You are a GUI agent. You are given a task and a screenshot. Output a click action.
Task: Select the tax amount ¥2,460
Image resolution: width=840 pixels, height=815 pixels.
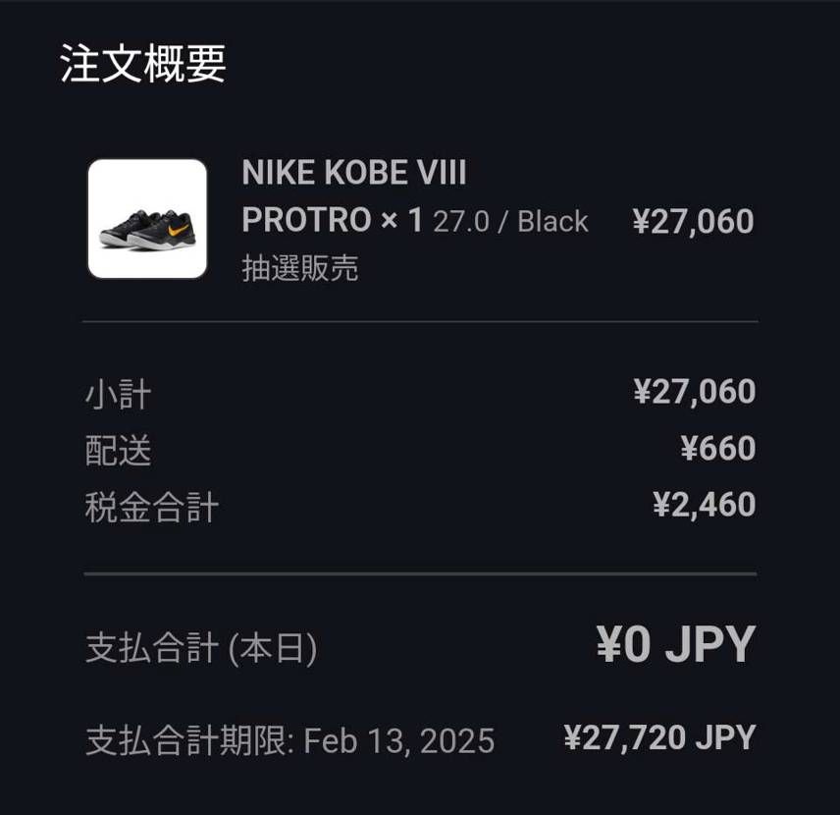704,505
